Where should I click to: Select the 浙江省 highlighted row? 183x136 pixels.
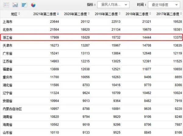(x=91, y=38)
